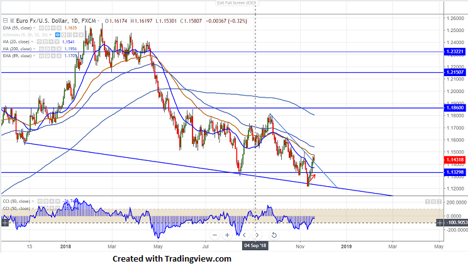Open settings gear for first CCI (50, close)

click(x=46, y=201)
